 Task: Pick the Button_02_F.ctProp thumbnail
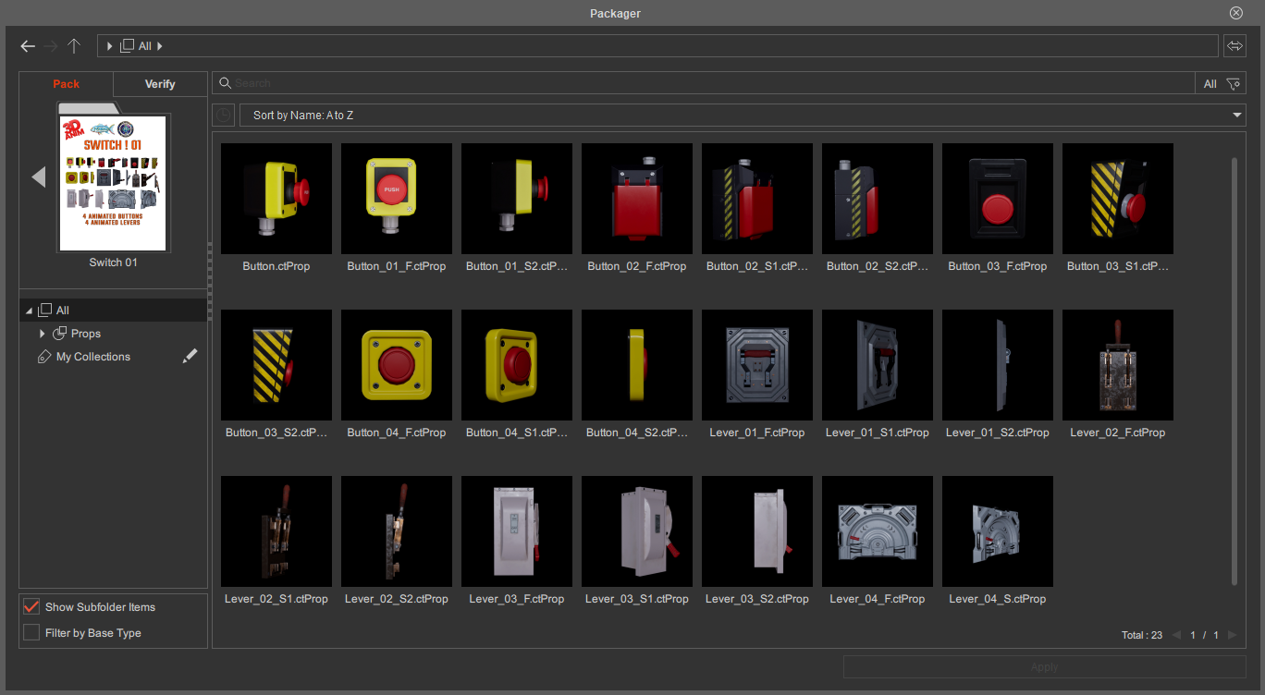(637, 199)
